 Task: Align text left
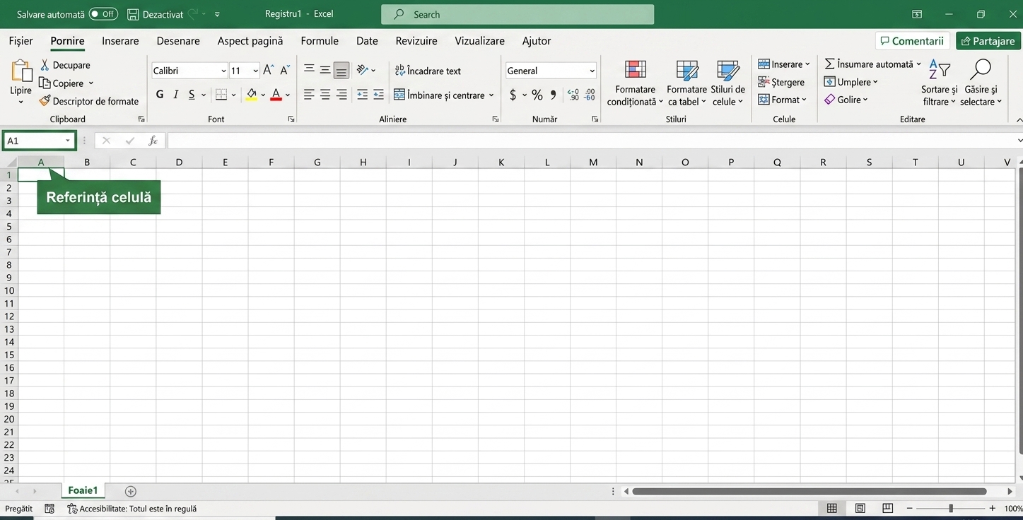tap(309, 95)
